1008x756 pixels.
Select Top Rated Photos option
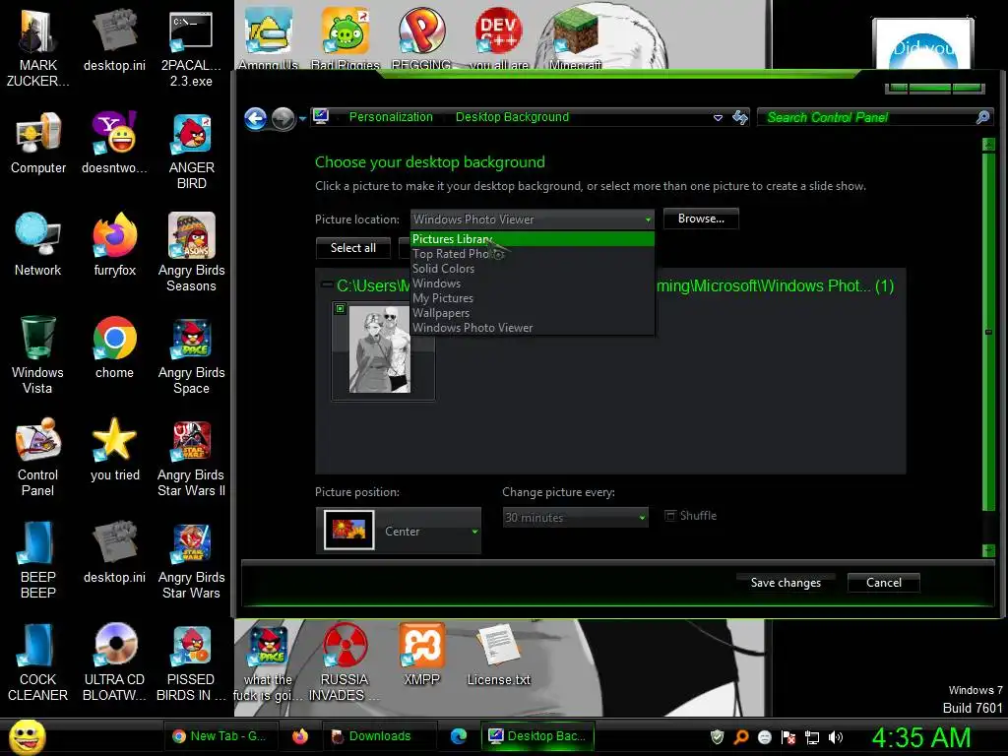coord(533,254)
